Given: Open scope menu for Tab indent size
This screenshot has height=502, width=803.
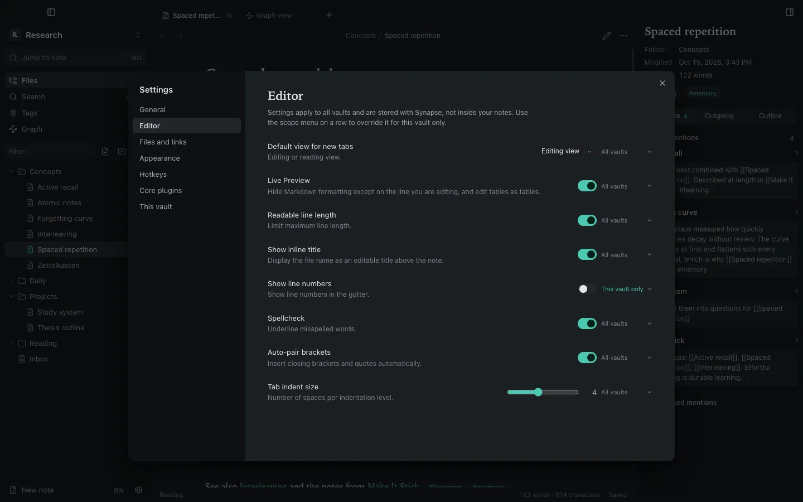Looking at the screenshot, I should [626, 392].
